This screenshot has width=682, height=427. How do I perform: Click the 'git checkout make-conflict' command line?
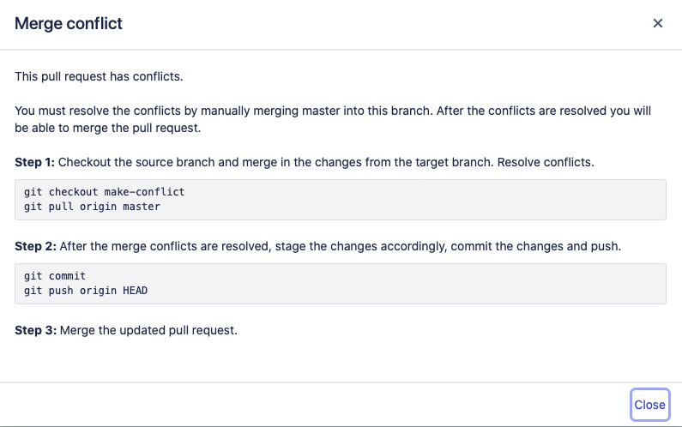click(x=105, y=192)
